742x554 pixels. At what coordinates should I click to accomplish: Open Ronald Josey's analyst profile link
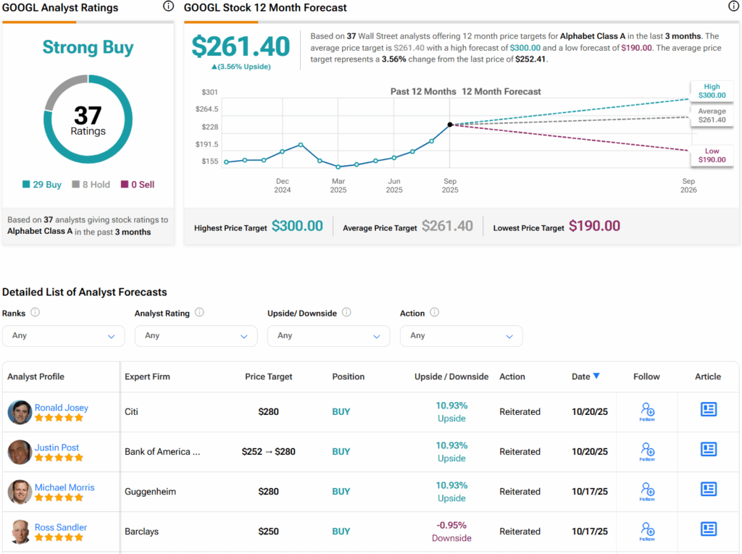61,408
